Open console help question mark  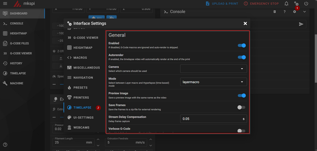(x=284, y=12)
